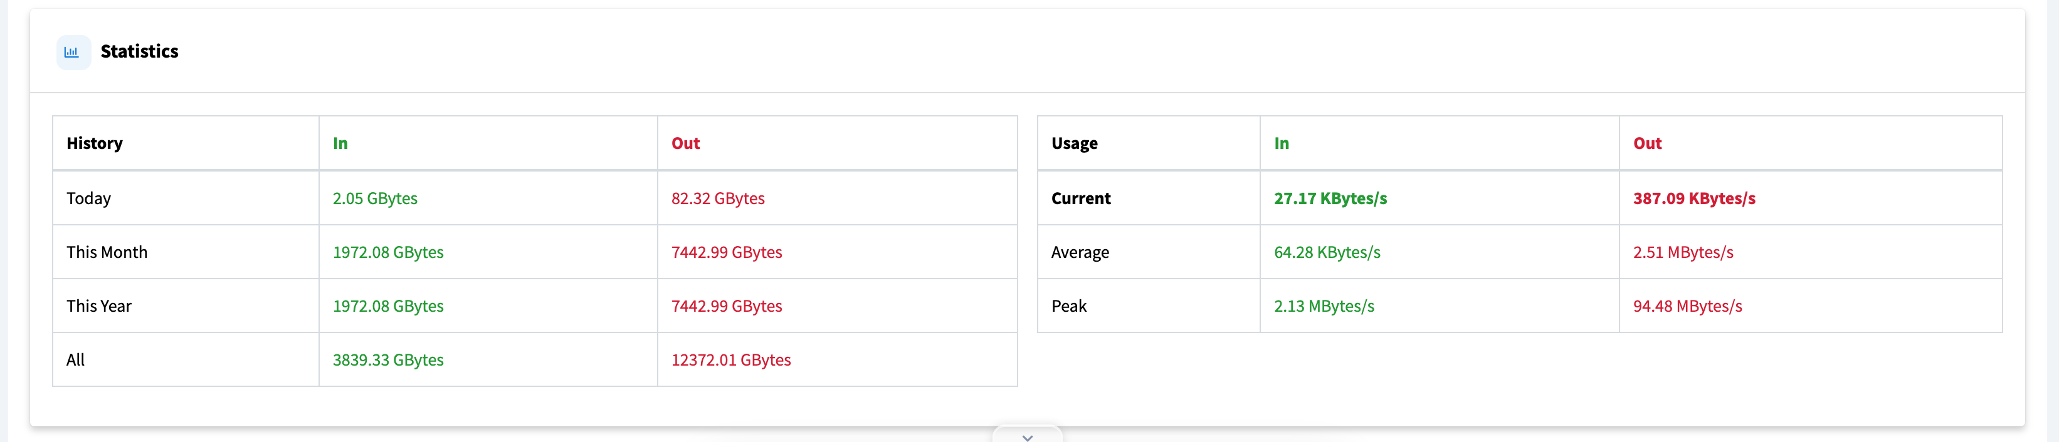Image resolution: width=2059 pixels, height=442 pixels.
Task: Click the Peak usage row label
Action: (1068, 306)
